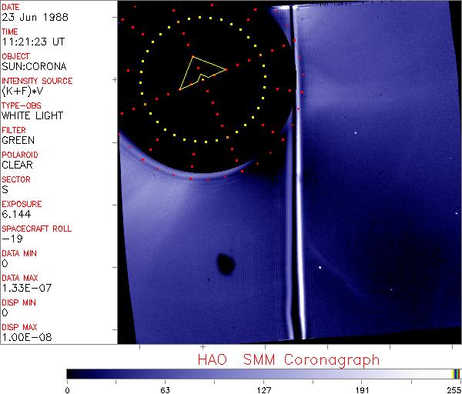The height and width of the screenshot is (394, 462).
Task: Select the 'WHITE LIGHT' observation type text
Action: click(x=32, y=115)
